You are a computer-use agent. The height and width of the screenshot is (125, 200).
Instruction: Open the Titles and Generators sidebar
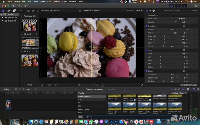(14, 11)
